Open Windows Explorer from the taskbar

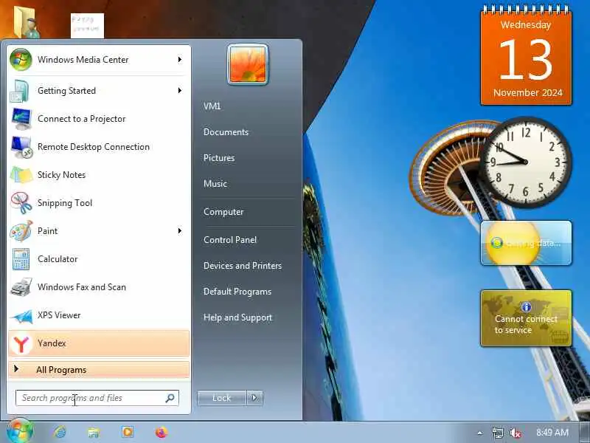point(94,432)
